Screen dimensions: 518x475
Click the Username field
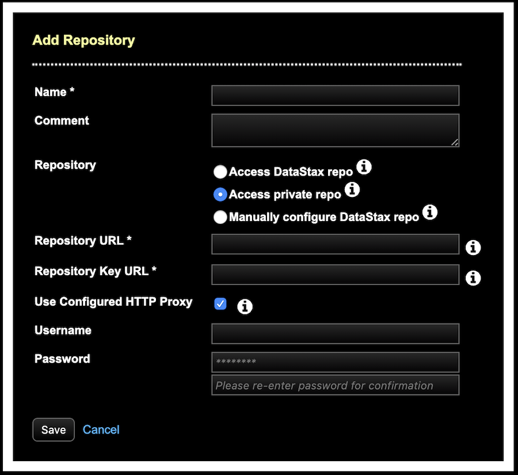pyautogui.click(x=335, y=333)
